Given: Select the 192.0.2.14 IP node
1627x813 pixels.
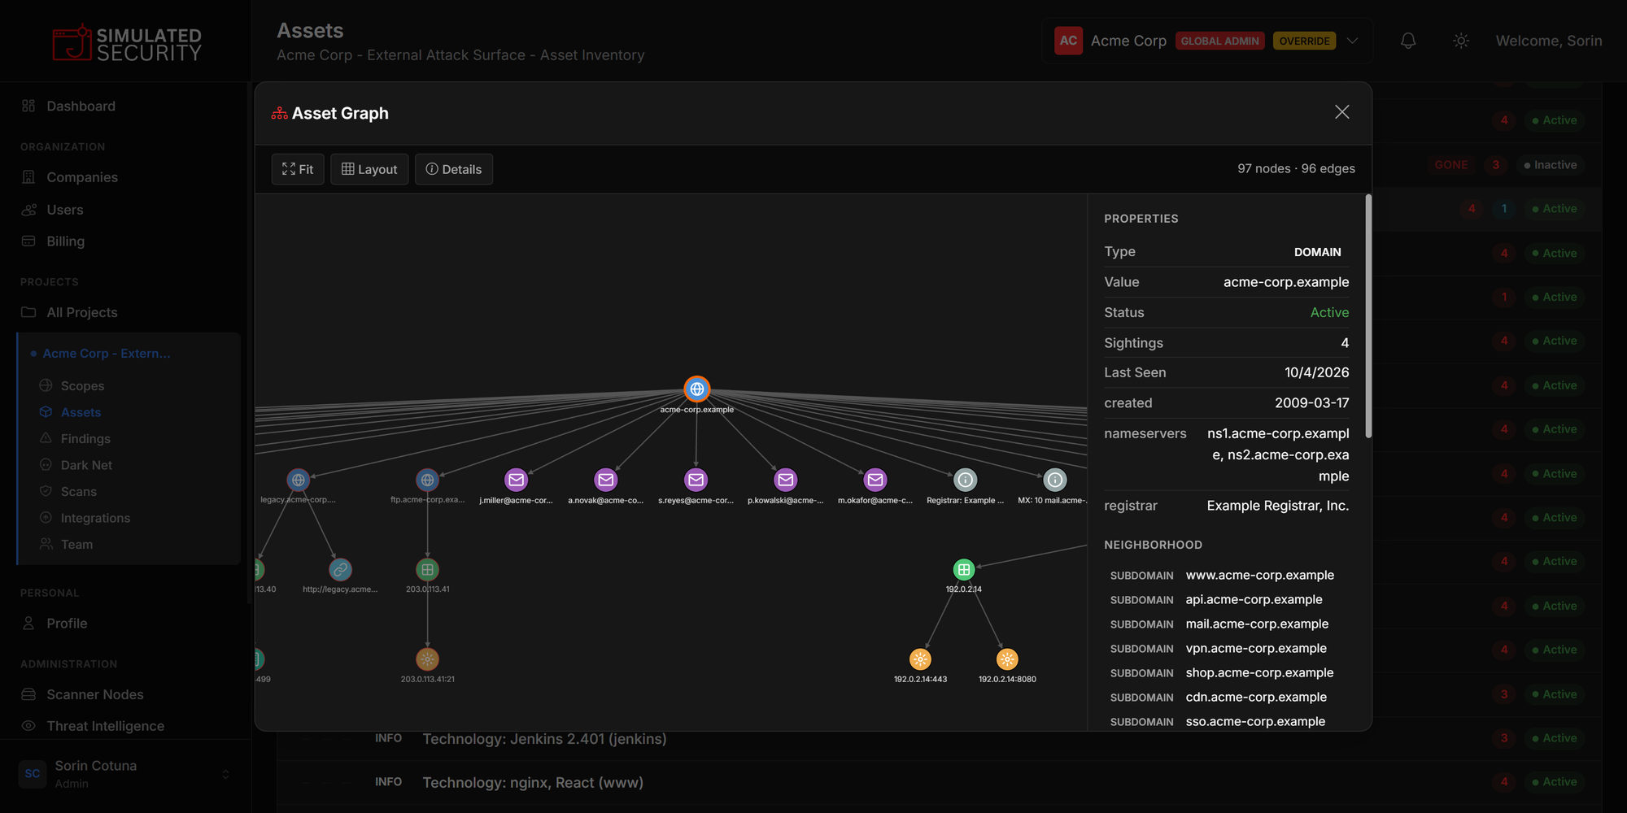Looking at the screenshot, I should [x=964, y=569].
